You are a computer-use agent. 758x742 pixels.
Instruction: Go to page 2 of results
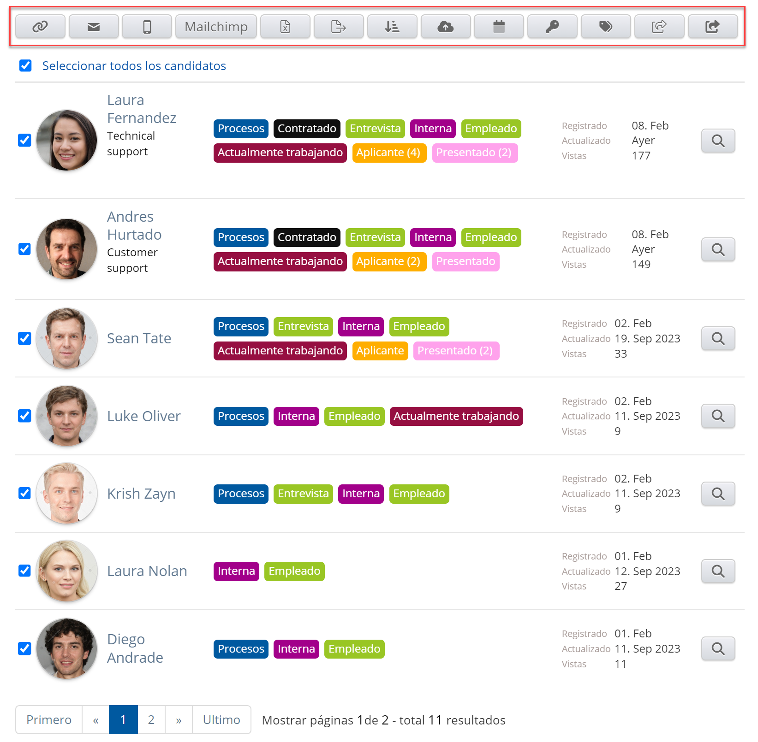tap(151, 720)
